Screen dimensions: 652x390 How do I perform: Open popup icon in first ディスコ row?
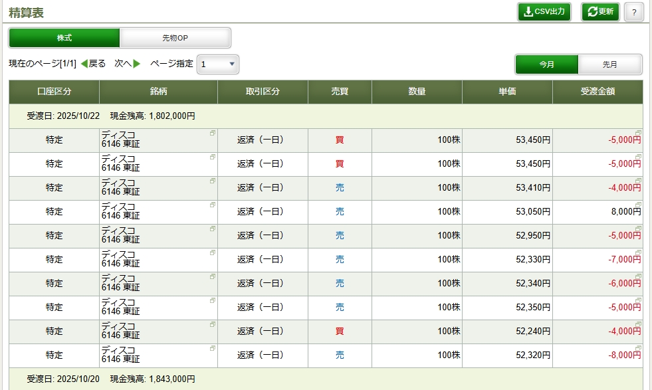[x=213, y=134]
